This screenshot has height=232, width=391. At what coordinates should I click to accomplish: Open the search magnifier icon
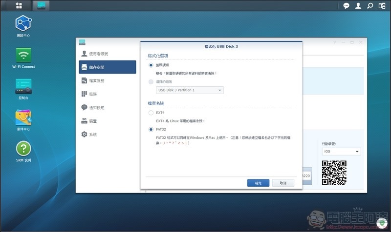(370, 5)
